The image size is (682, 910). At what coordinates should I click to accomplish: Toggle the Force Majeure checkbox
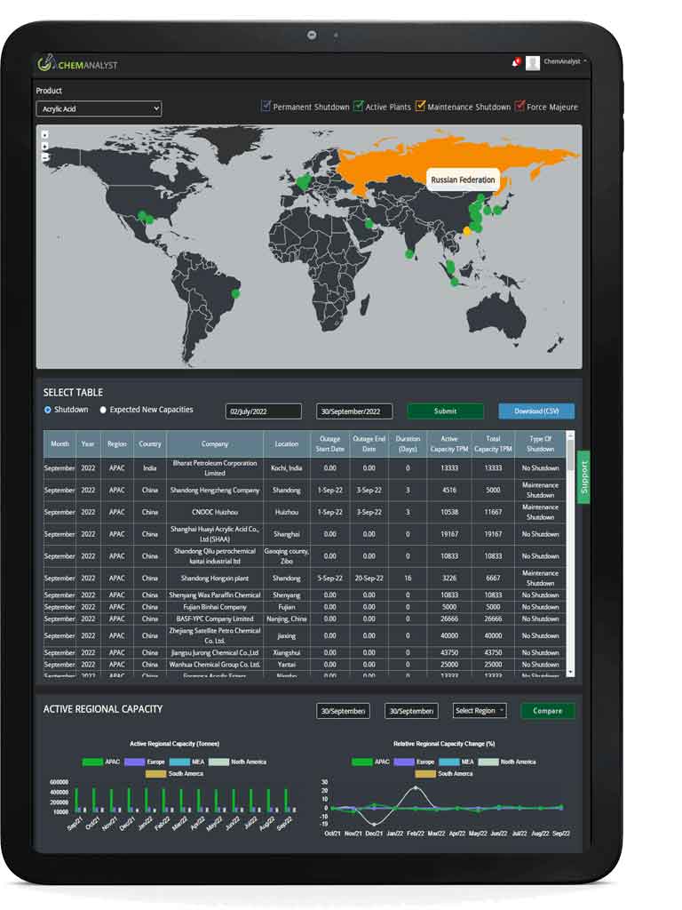520,107
